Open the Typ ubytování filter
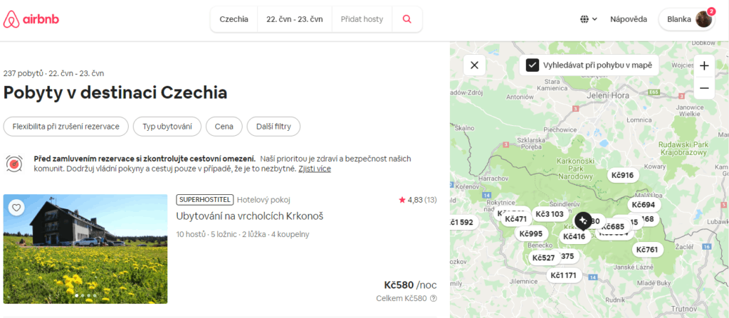Viewport: 729px width, 318px height. pos(167,127)
